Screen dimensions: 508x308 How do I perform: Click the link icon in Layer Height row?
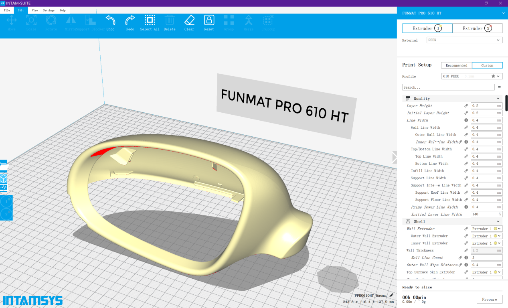click(x=466, y=106)
